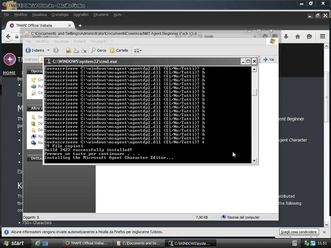Click the taskbar clock showing 11.51

point(322,243)
